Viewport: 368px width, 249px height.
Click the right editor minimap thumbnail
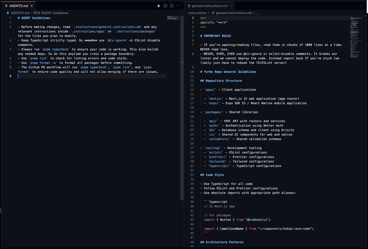pos(356,37)
